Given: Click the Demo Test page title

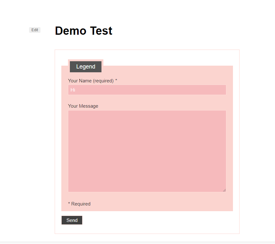Looking at the screenshot, I should pyautogui.click(x=83, y=31).
